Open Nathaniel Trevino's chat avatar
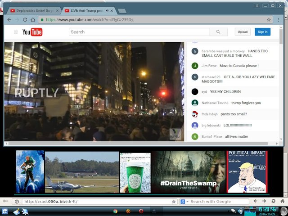Image resolution: width=288 pixels, height=216 pixels. point(195,103)
